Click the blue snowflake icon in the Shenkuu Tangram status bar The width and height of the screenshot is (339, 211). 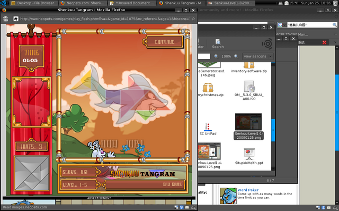click(182, 207)
